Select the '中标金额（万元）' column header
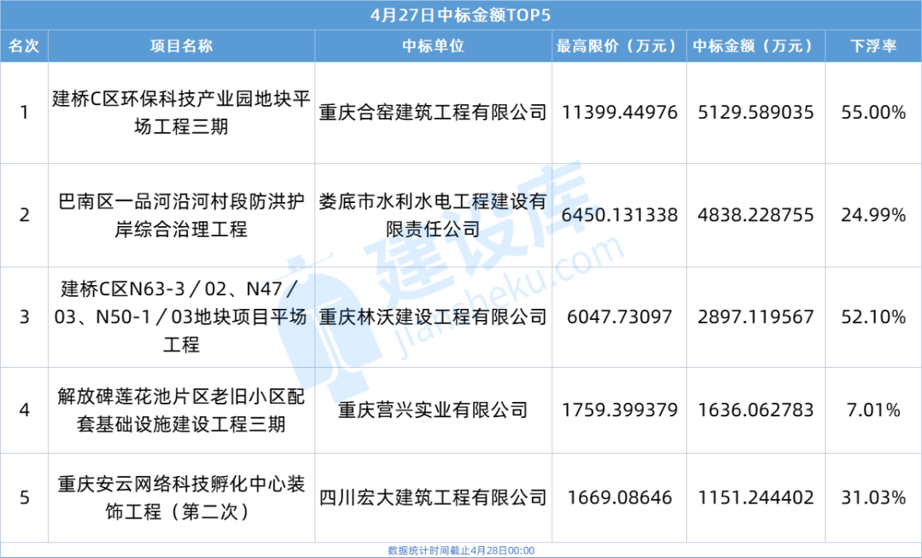 point(756,46)
